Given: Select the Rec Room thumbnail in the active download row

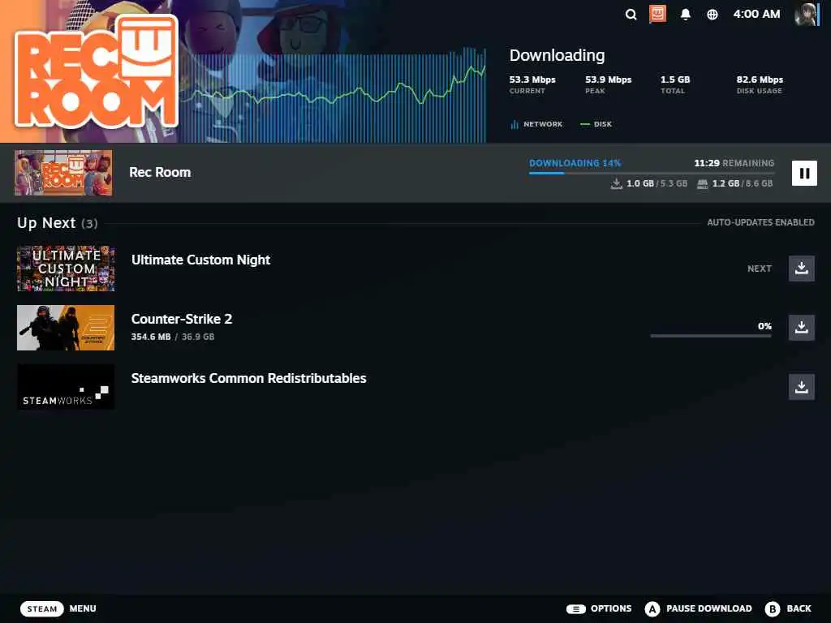Looking at the screenshot, I should click(x=63, y=173).
